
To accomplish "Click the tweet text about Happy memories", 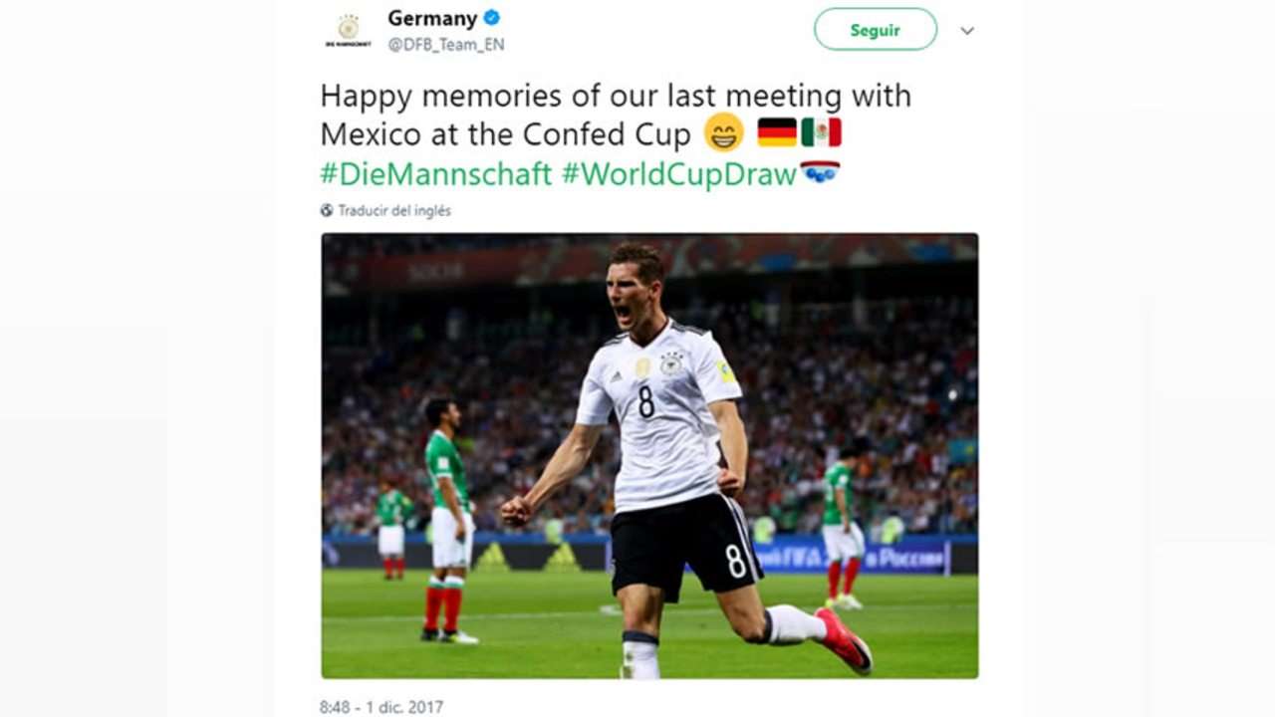I will click(615, 115).
